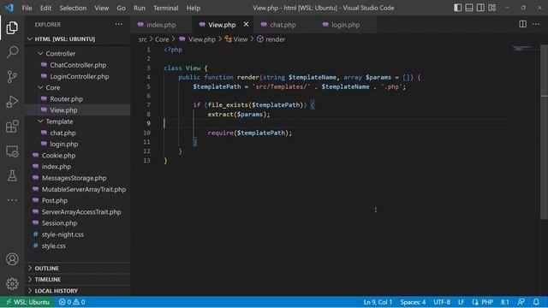Open errors and warnings status indicator
The image size is (548, 308).
tap(72, 302)
